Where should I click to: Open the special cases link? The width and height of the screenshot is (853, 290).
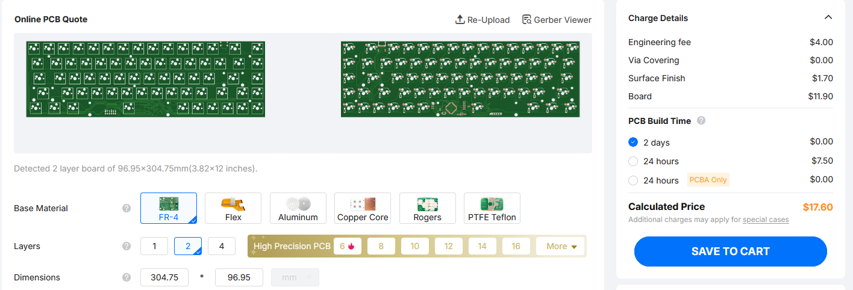[766, 220]
